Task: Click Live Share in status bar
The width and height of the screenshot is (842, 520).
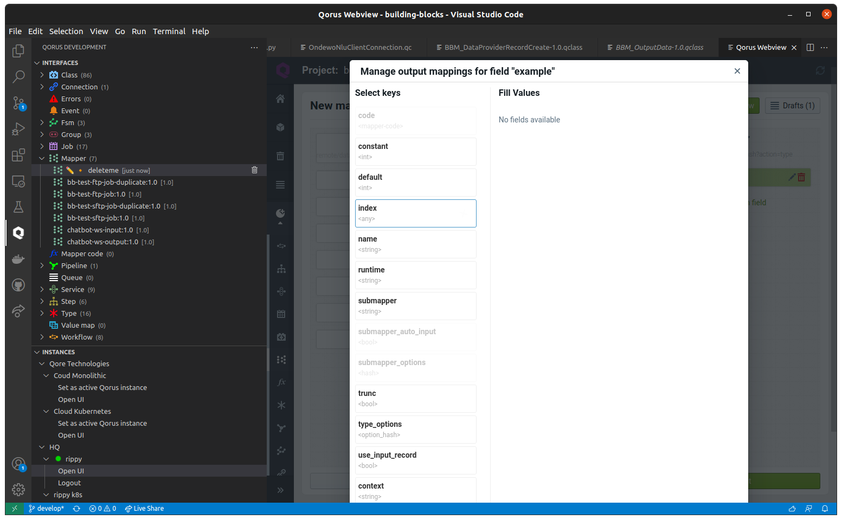Action: pos(144,509)
